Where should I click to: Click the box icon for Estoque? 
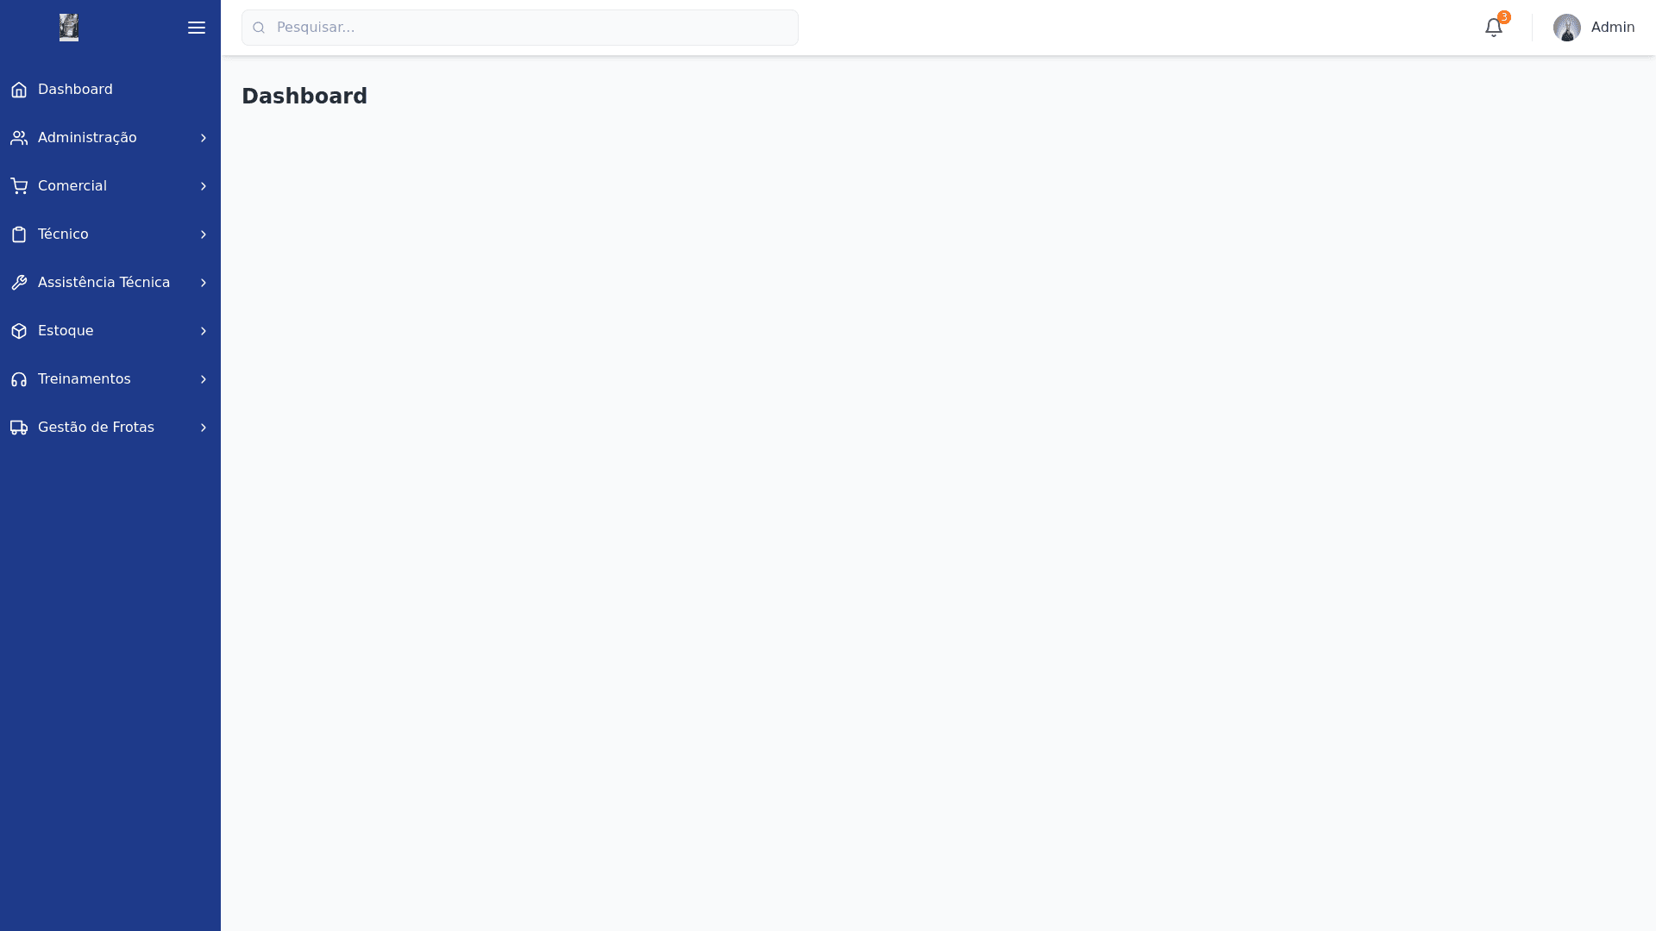point(19,331)
